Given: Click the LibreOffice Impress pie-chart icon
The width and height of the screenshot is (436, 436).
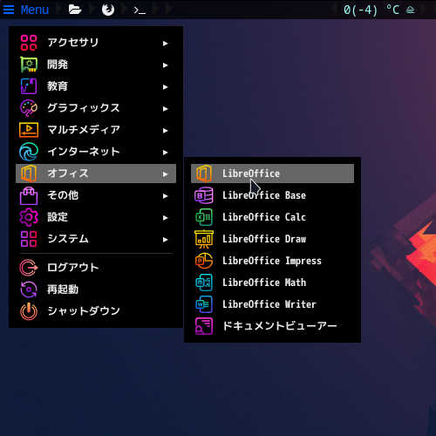Looking at the screenshot, I should click(204, 261).
